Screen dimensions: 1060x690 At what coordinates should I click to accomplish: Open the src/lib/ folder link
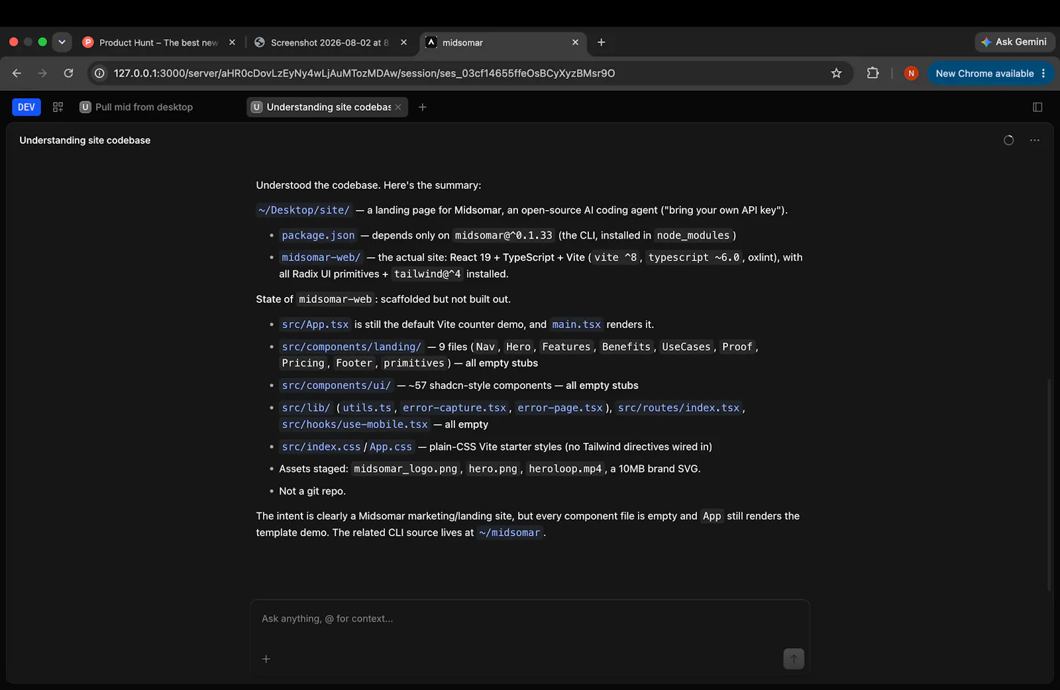point(306,408)
